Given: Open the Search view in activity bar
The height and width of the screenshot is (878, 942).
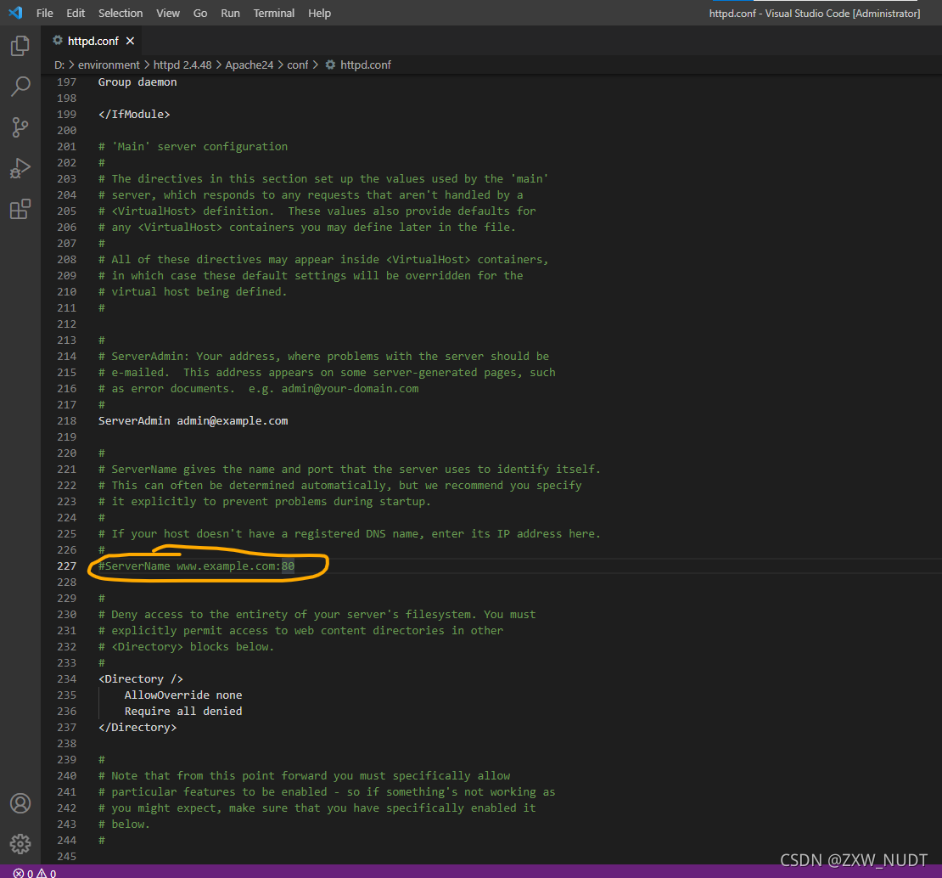Looking at the screenshot, I should pos(20,87).
